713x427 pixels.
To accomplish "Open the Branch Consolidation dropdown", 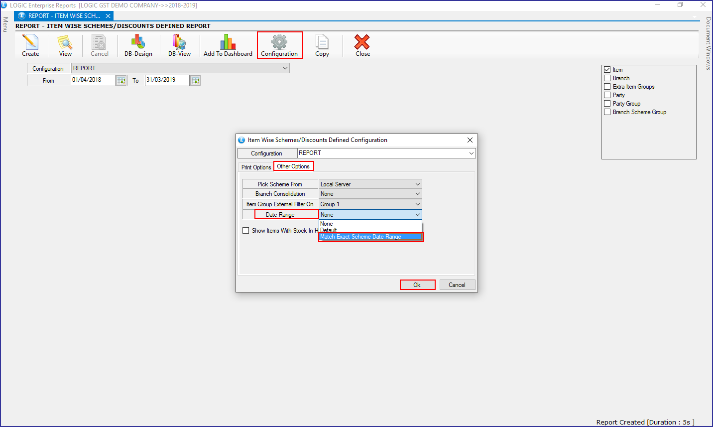I will click(x=417, y=194).
